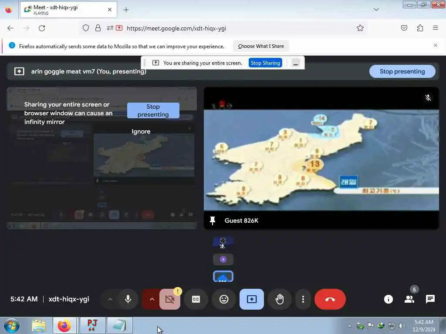Click Stop Sharing in the Firefox sharing bar
The image size is (446, 334).
pyautogui.click(x=265, y=63)
